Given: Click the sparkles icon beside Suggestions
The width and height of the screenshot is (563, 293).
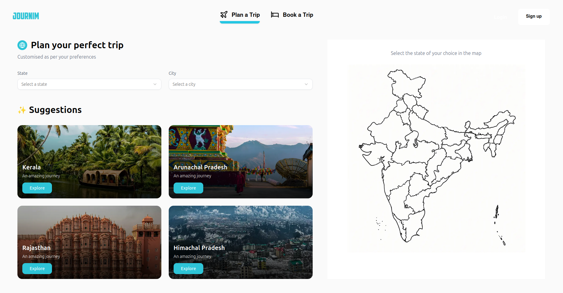Looking at the screenshot, I should coord(22,110).
